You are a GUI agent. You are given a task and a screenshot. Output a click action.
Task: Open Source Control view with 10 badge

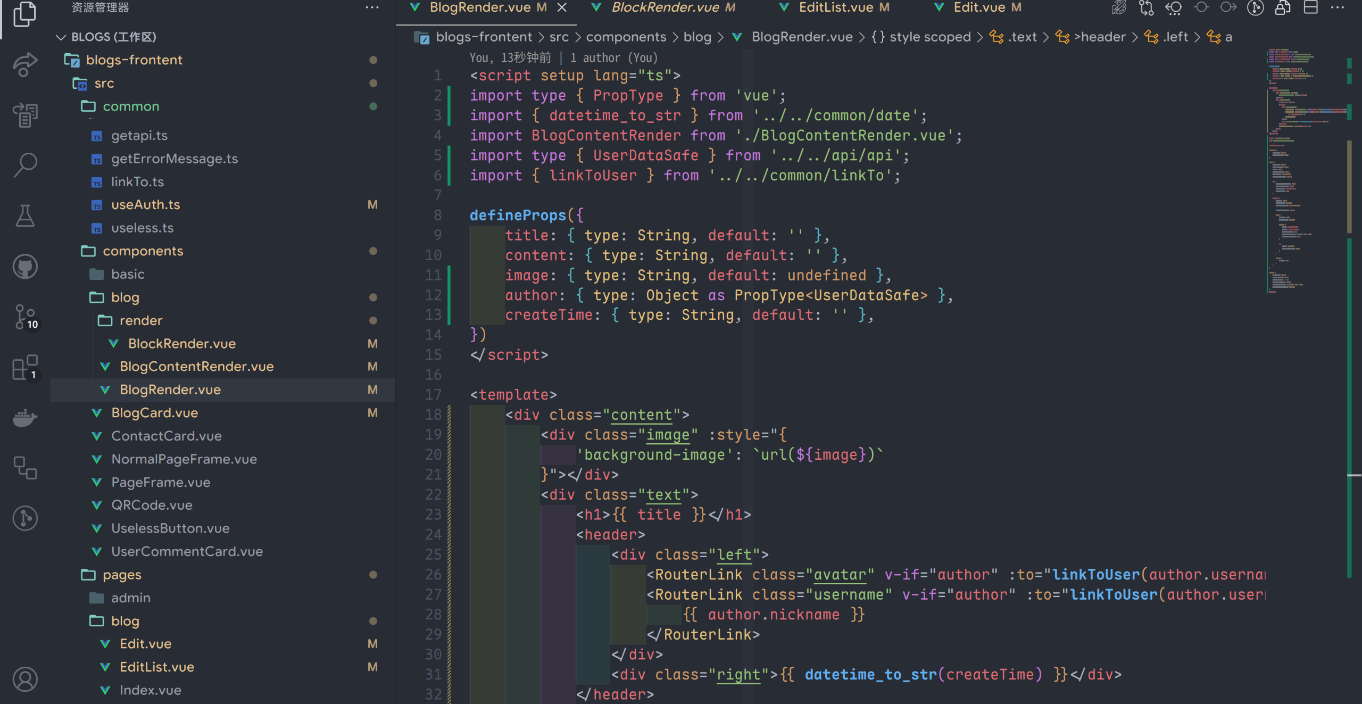coord(24,317)
